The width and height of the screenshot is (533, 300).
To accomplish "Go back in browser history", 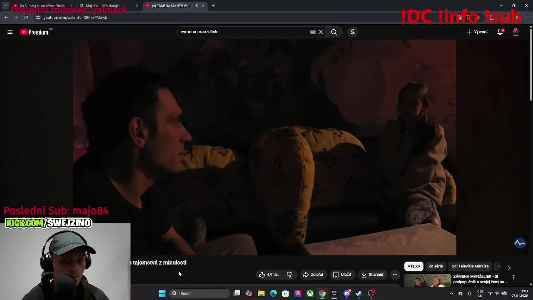I will coord(6,17).
